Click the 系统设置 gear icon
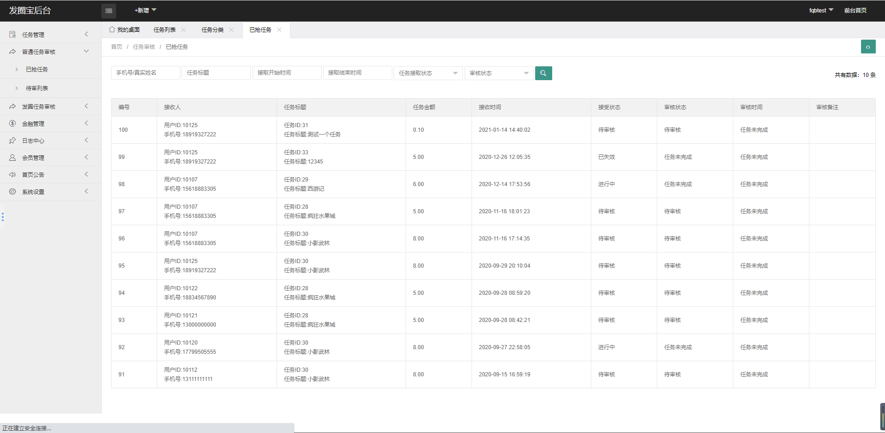This screenshot has height=433, width=885. coord(12,192)
